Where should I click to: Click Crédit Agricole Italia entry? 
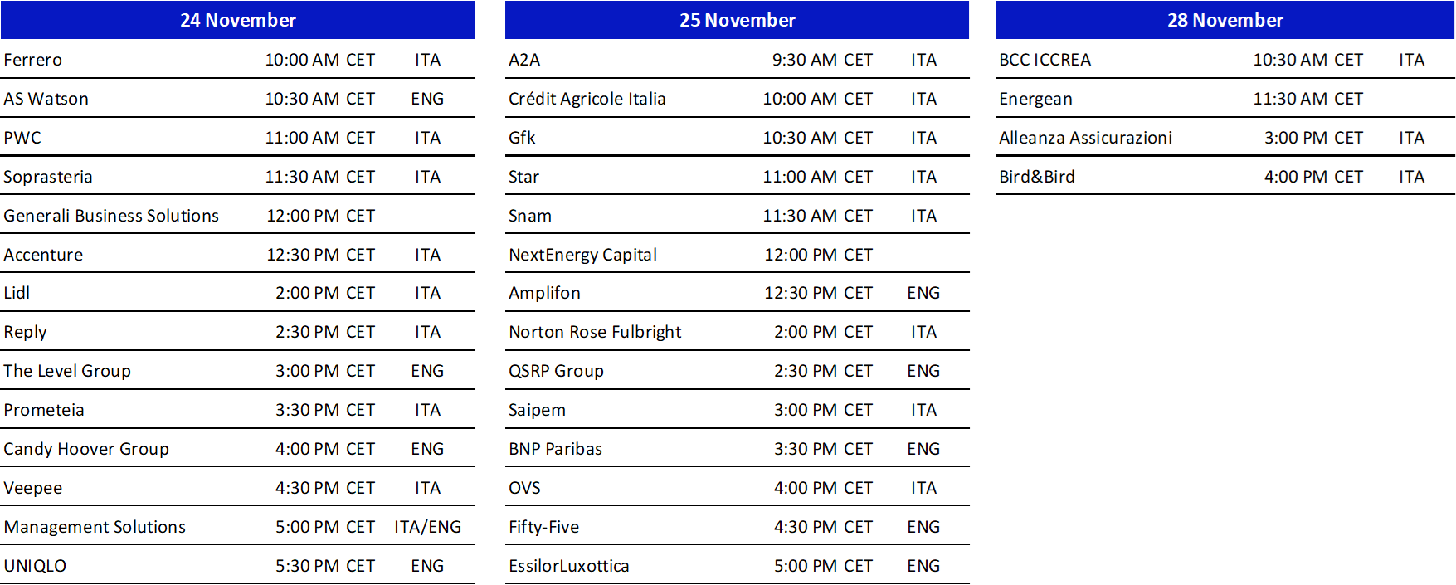click(x=587, y=99)
